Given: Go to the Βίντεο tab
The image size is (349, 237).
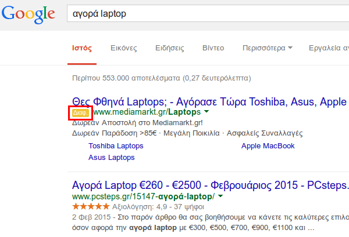Looking at the screenshot, I should click(x=213, y=48).
